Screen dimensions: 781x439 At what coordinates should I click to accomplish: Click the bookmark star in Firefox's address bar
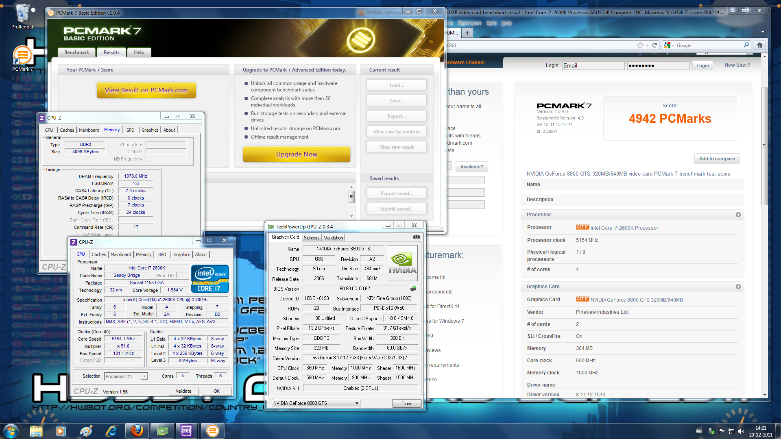(x=640, y=45)
